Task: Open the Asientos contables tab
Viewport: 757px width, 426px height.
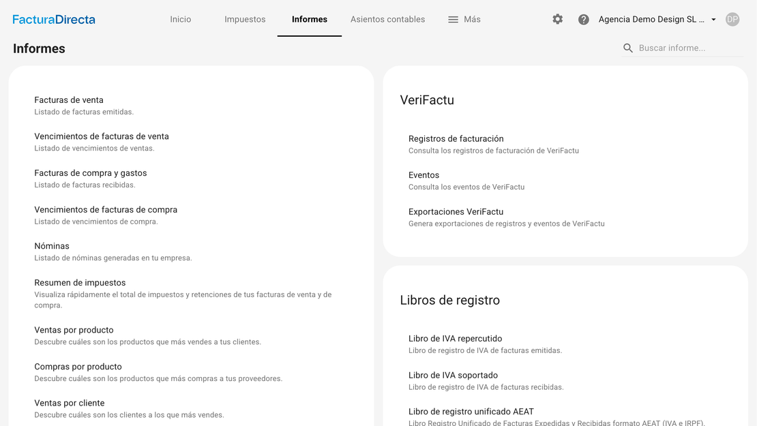Action: (x=387, y=20)
